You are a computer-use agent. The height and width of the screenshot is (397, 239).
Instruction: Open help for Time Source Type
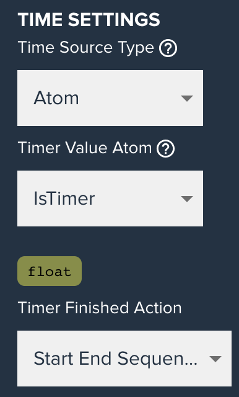[168, 48]
